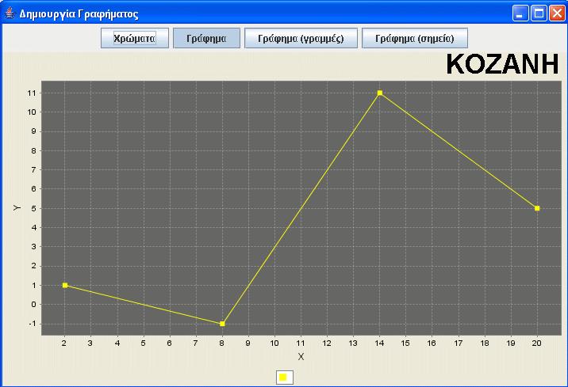Image resolution: width=568 pixels, height=387 pixels.
Task: Click the Y-axis tick label 6
Action: (x=34, y=189)
